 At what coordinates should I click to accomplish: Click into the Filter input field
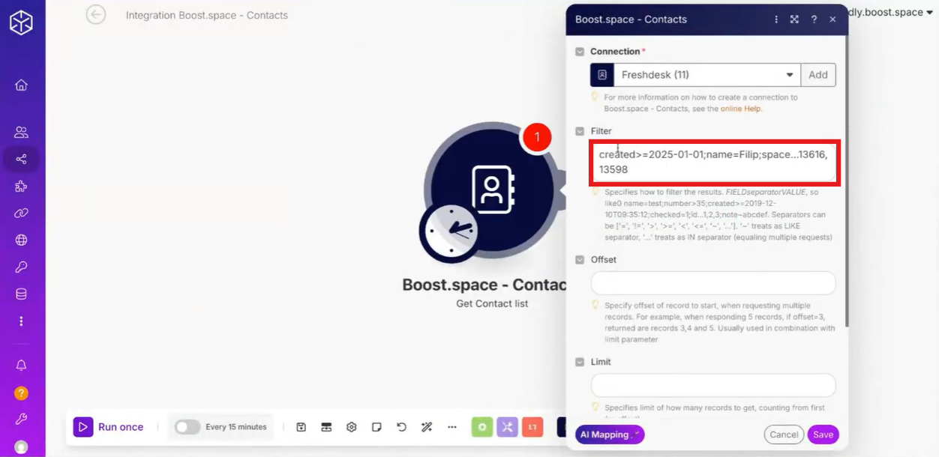[x=713, y=162]
